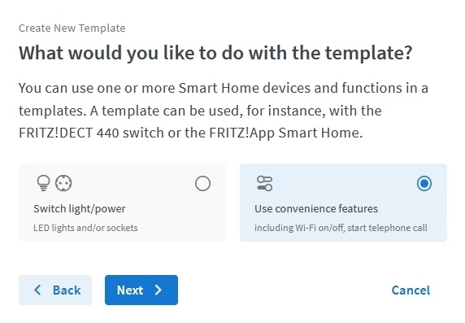Choose the highlighted convenience features card
The height and width of the screenshot is (323, 465).
click(x=343, y=203)
